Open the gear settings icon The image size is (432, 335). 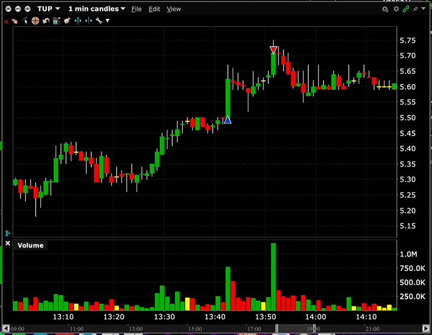(396, 9)
